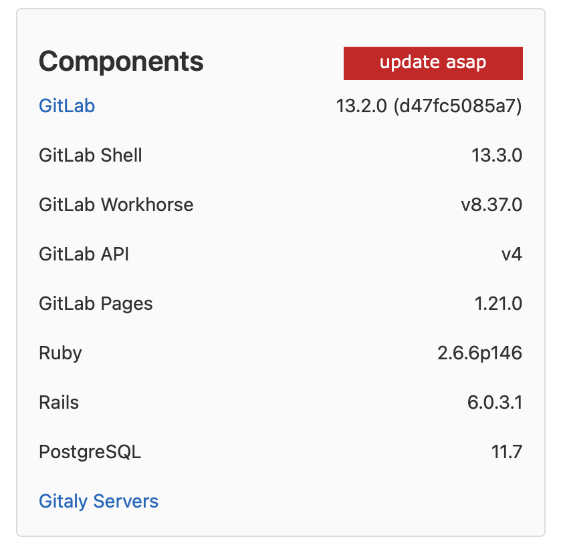Image resolution: width=563 pixels, height=545 pixels.
Task: Select PostgreSQL version "11.7"
Action: point(506,451)
